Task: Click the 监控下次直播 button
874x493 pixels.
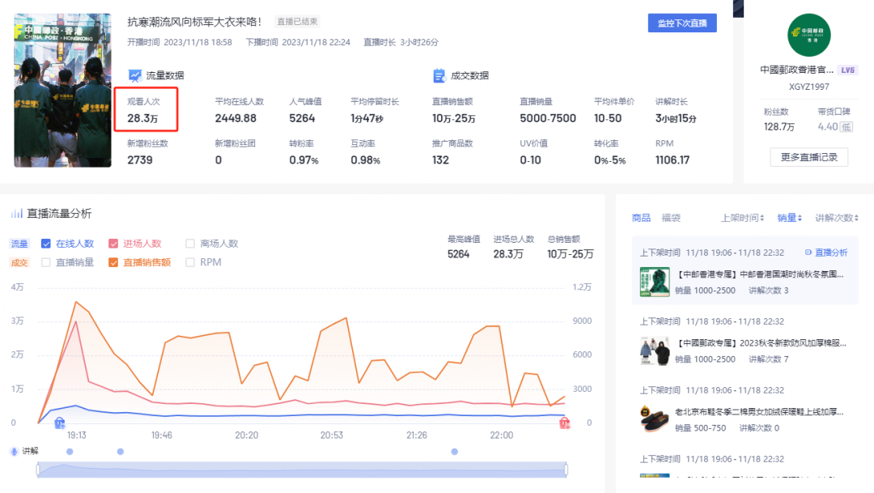Action: (681, 23)
